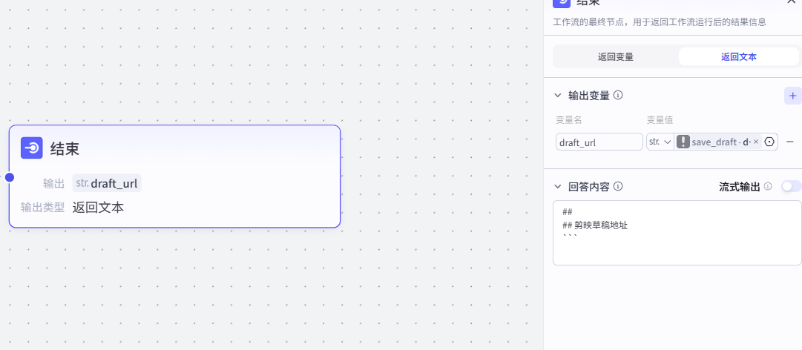The width and height of the screenshot is (802, 350).
Task: Close the 结束 settings panel
Action: point(791,2)
